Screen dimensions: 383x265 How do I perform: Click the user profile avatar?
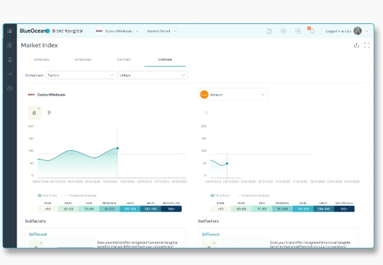click(358, 31)
